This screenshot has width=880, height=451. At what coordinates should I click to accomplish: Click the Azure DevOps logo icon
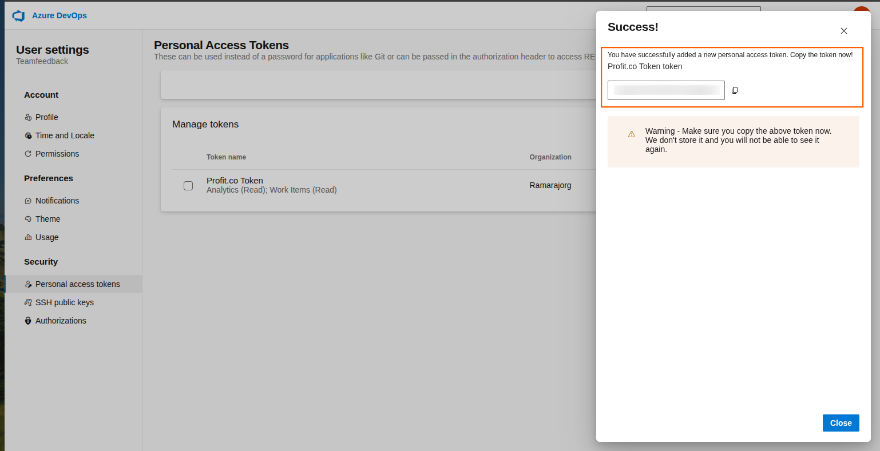(19, 15)
